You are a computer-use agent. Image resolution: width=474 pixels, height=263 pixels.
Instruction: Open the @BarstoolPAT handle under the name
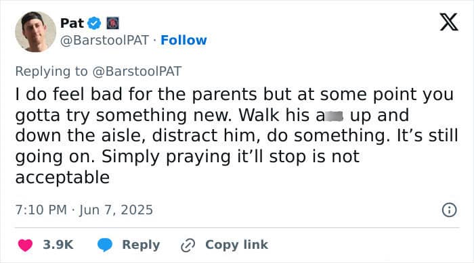point(104,40)
